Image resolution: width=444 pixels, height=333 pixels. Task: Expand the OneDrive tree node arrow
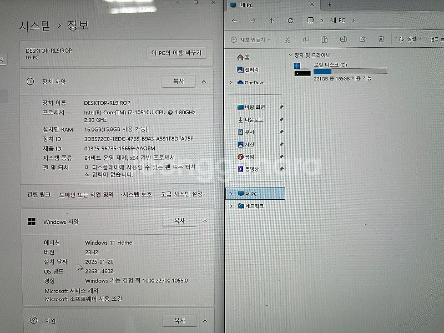point(231,83)
